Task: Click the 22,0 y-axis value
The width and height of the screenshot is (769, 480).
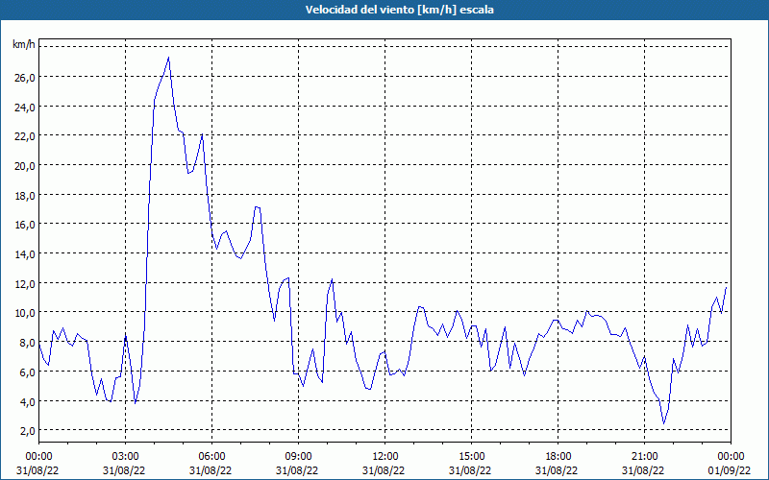Action: [25, 136]
